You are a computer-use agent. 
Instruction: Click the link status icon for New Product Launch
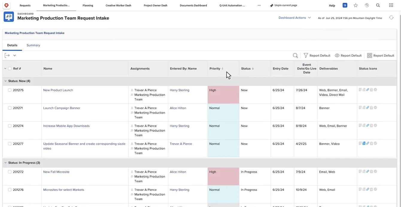[x=368, y=90]
